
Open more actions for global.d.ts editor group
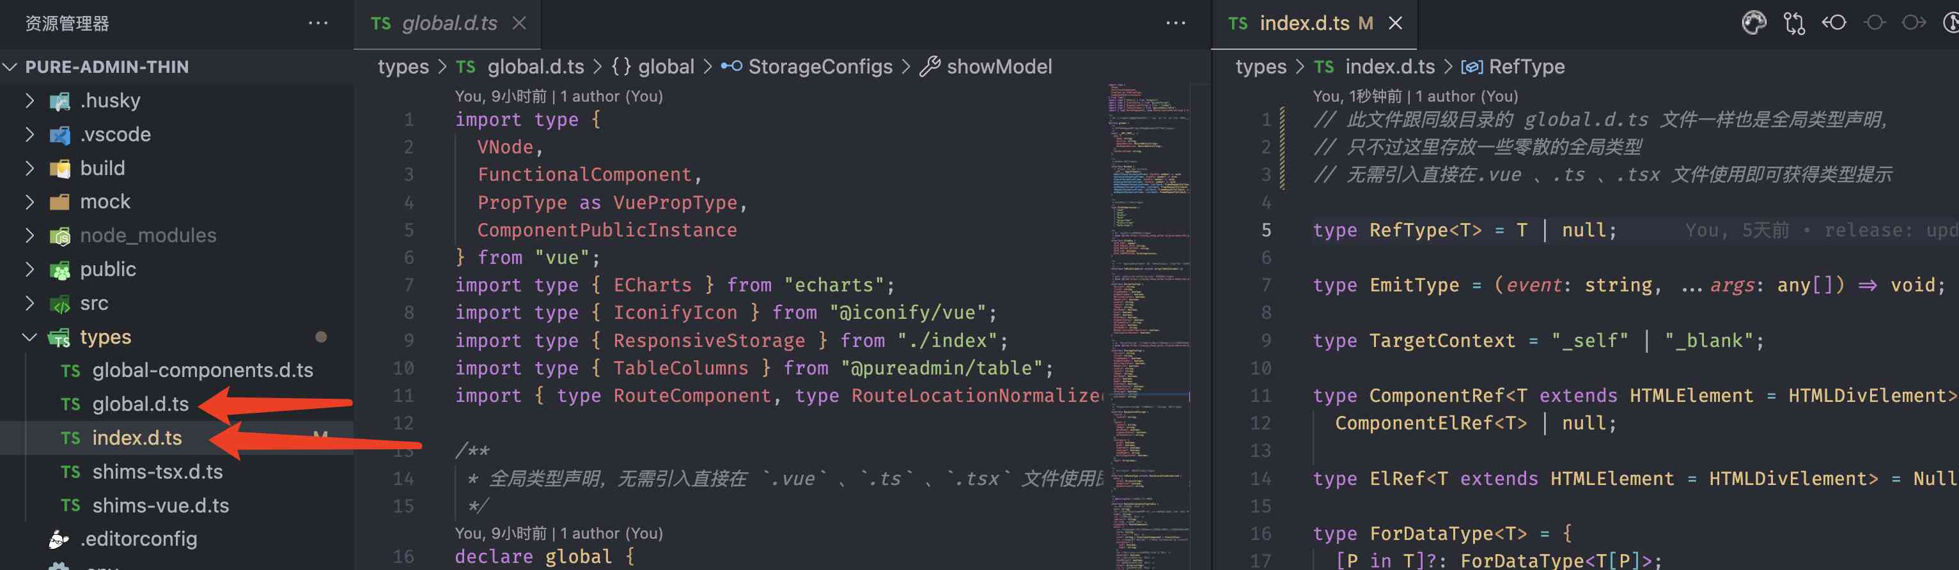pyautogui.click(x=1176, y=23)
